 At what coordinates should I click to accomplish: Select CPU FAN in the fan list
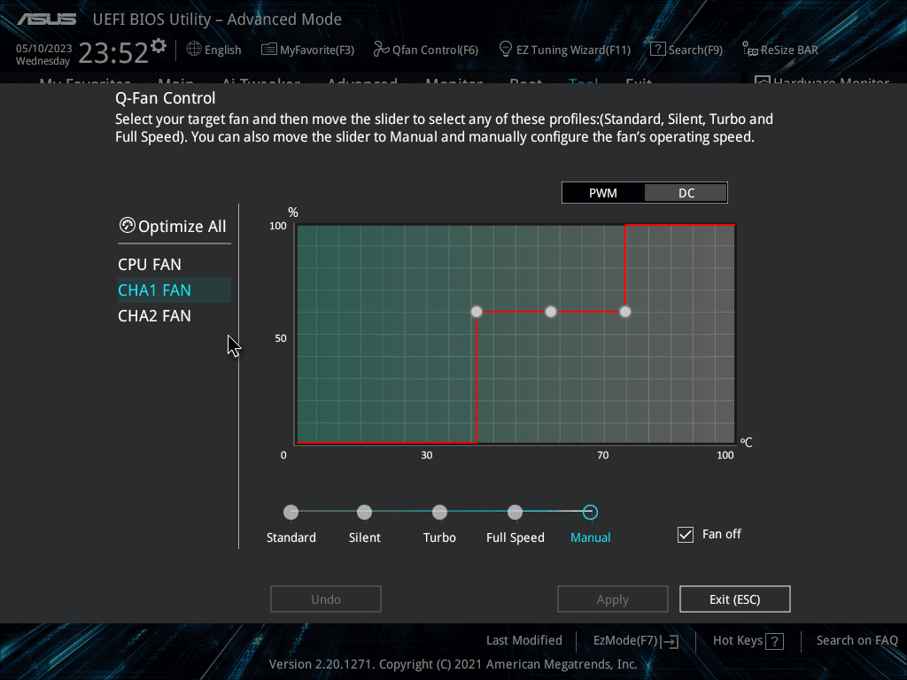pyautogui.click(x=174, y=264)
